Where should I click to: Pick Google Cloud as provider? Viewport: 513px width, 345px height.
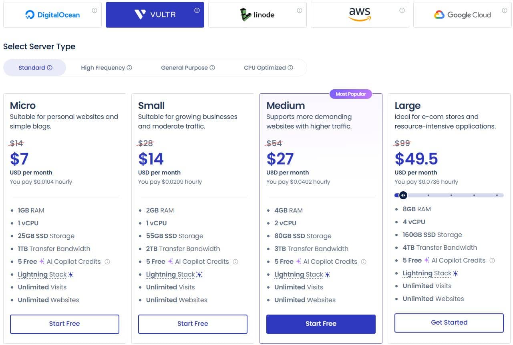tap(462, 15)
